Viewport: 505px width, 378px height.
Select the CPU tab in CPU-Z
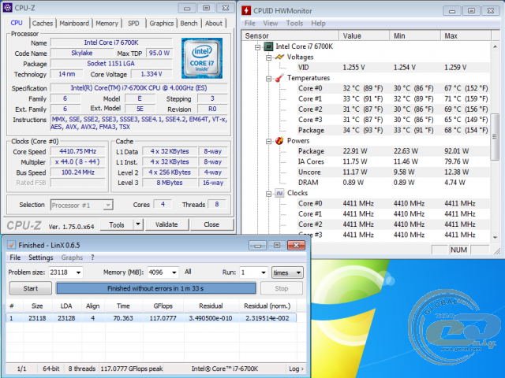[x=17, y=23]
